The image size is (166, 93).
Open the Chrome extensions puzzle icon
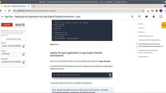157,11
